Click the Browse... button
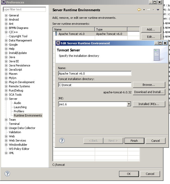The width and height of the screenshot is (170, 184). (149, 85)
